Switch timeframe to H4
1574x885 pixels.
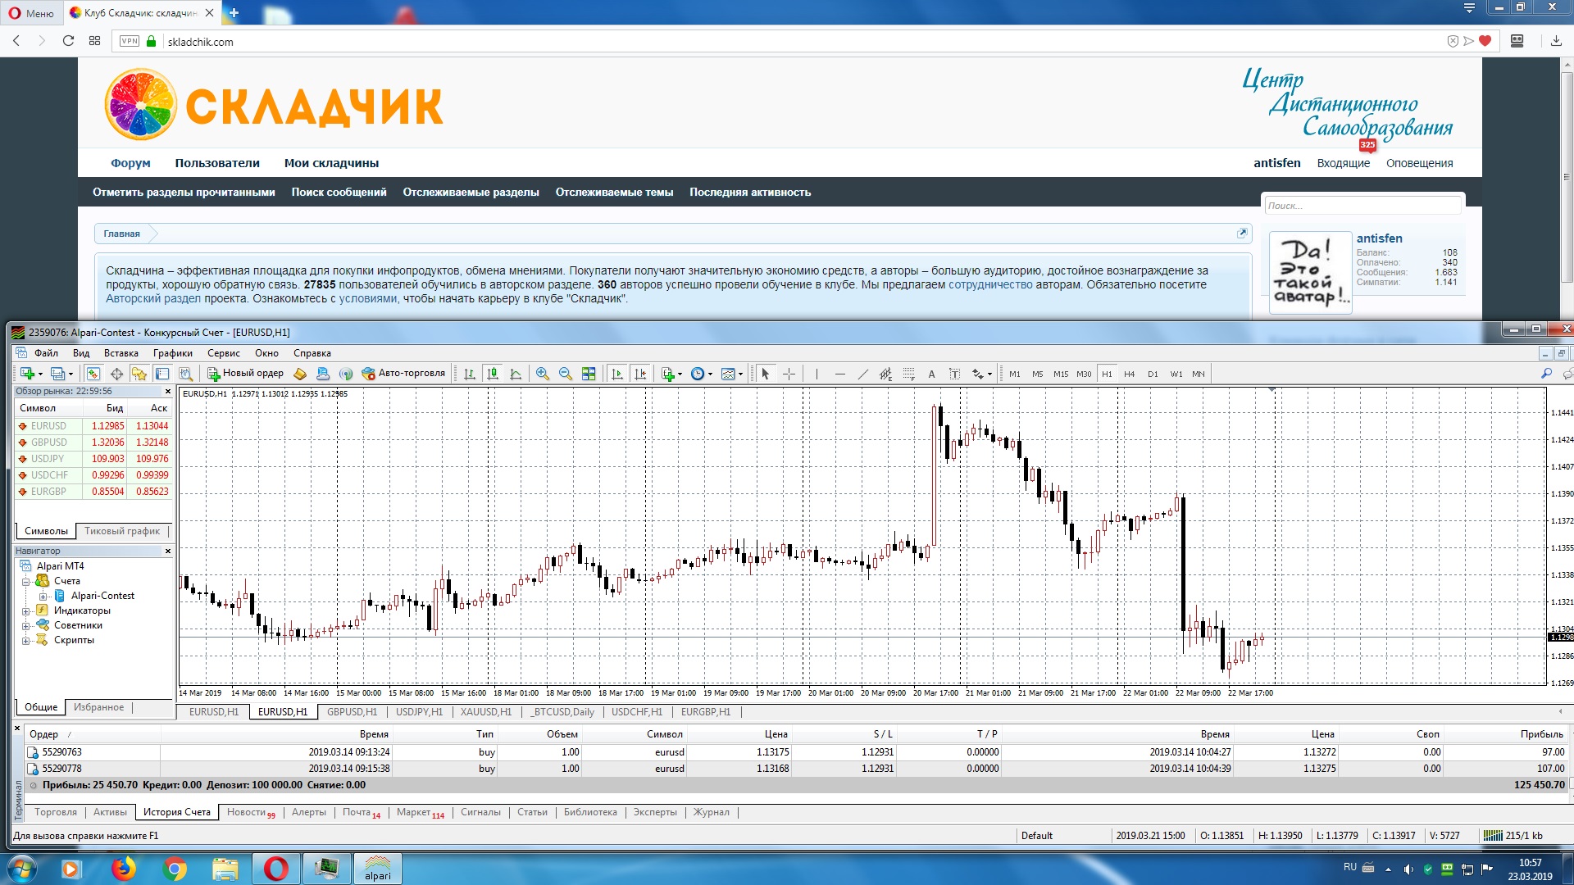(1129, 374)
